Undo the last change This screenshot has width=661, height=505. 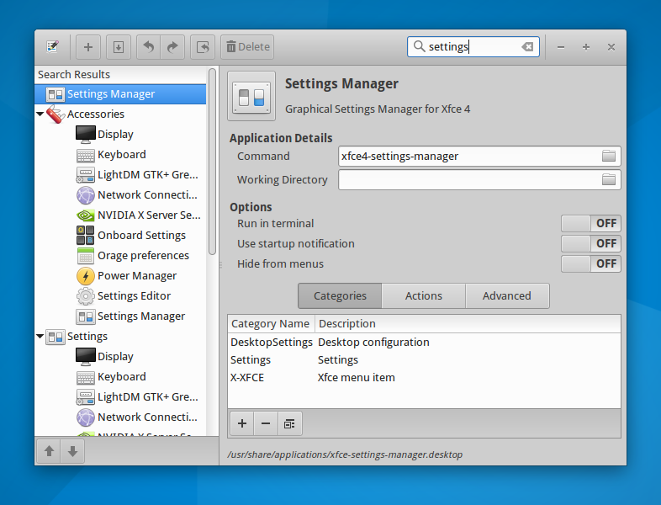click(148, 47)
